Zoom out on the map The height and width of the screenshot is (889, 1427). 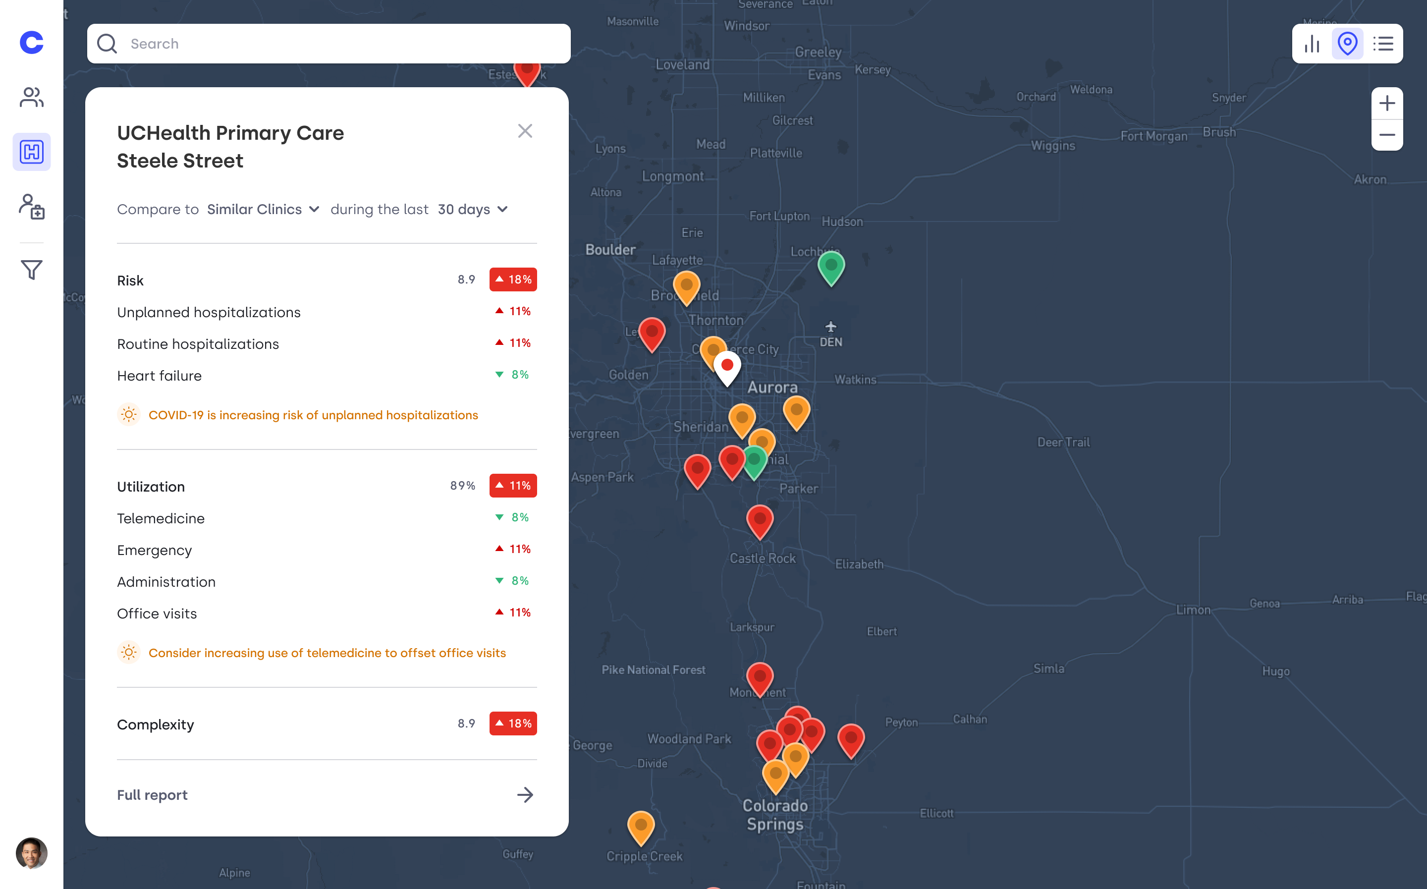pyautogui.click(x=1386, y=135)
